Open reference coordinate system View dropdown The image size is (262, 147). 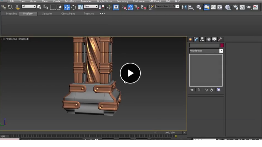click(x=91, y=6)
